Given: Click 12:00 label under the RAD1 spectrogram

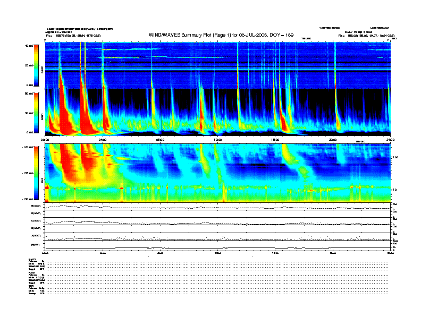Looking at the screenshot, I should coord(217,140).
